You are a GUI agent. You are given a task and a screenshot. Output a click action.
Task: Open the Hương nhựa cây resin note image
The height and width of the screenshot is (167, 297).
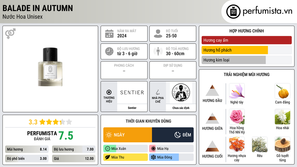click(237, 144)
